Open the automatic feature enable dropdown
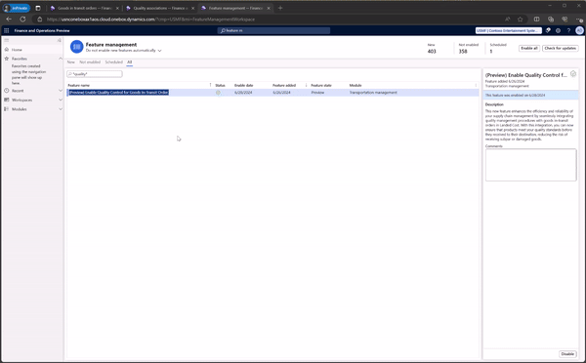 (159, 51)
